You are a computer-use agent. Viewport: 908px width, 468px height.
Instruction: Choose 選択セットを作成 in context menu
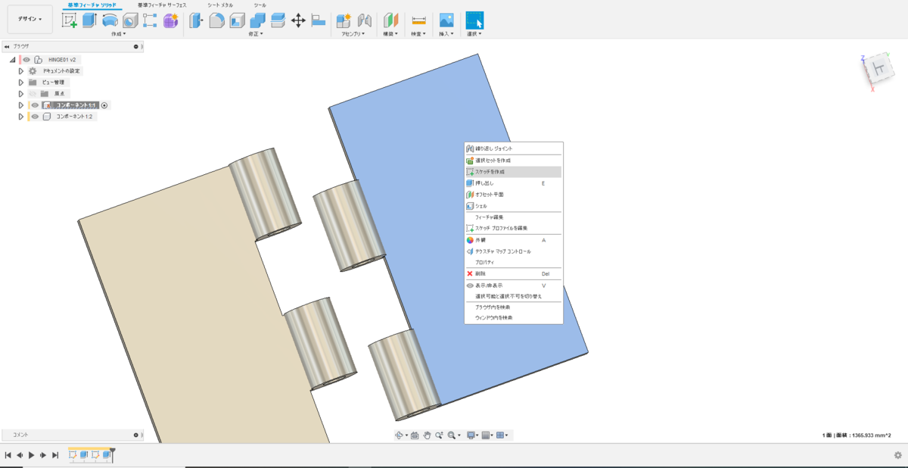tap(513, 161)
